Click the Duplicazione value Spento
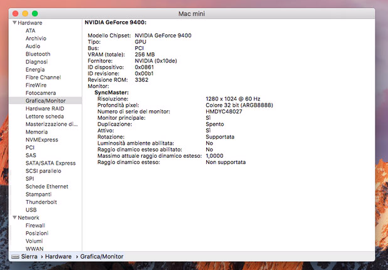The image size is (388, 270). click(x=215, y=124)
